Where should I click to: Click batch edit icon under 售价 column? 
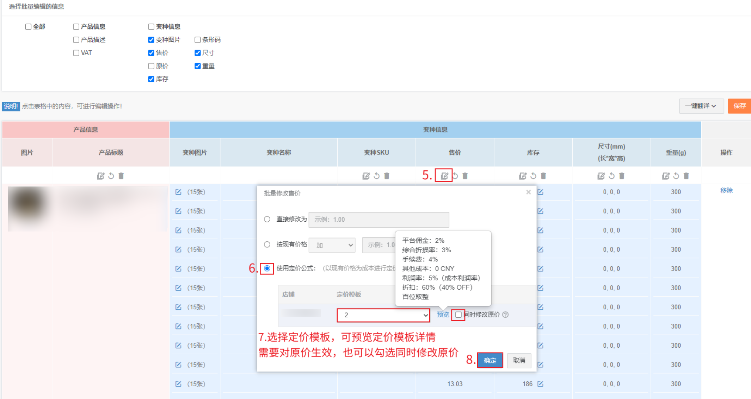pyautogui.click(x=444, y=176)
